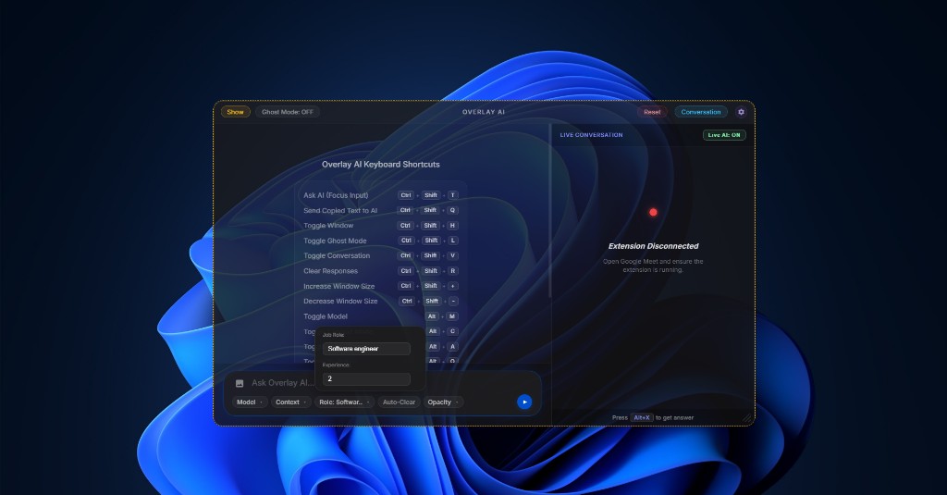The width and height of the screenshot is (947, 495).
Task: Click the Ask AI (Focus Input) row
Action: click(381, 195)
